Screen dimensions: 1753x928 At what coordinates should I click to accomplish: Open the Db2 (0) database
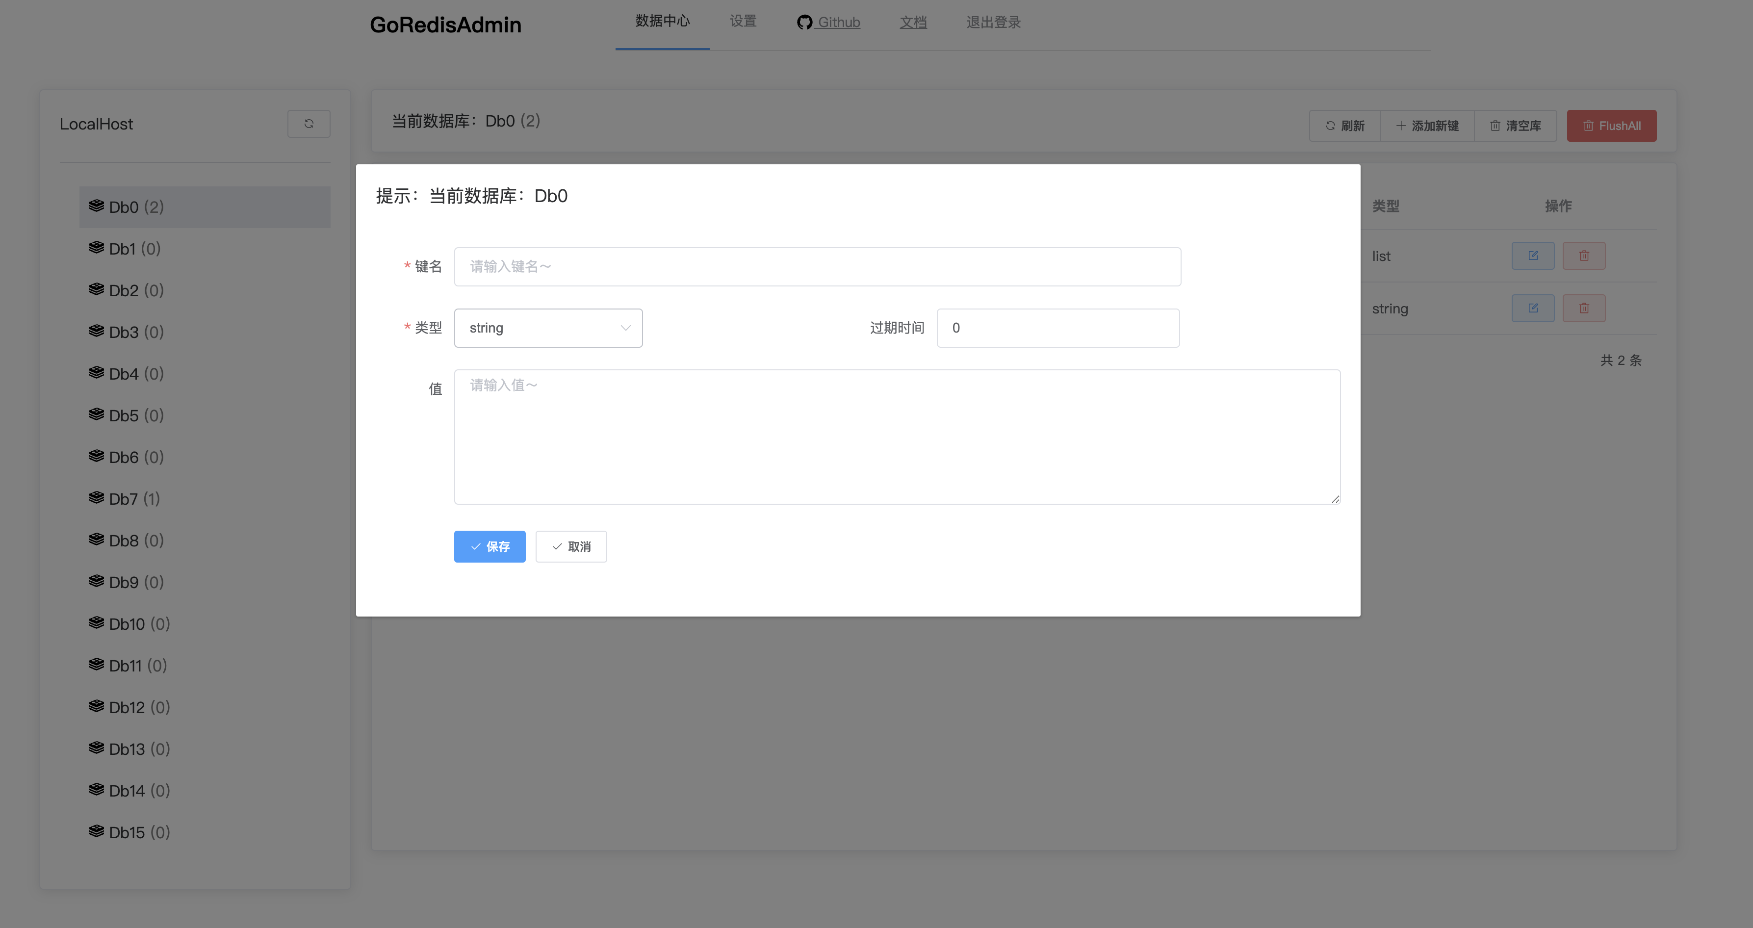205,290
